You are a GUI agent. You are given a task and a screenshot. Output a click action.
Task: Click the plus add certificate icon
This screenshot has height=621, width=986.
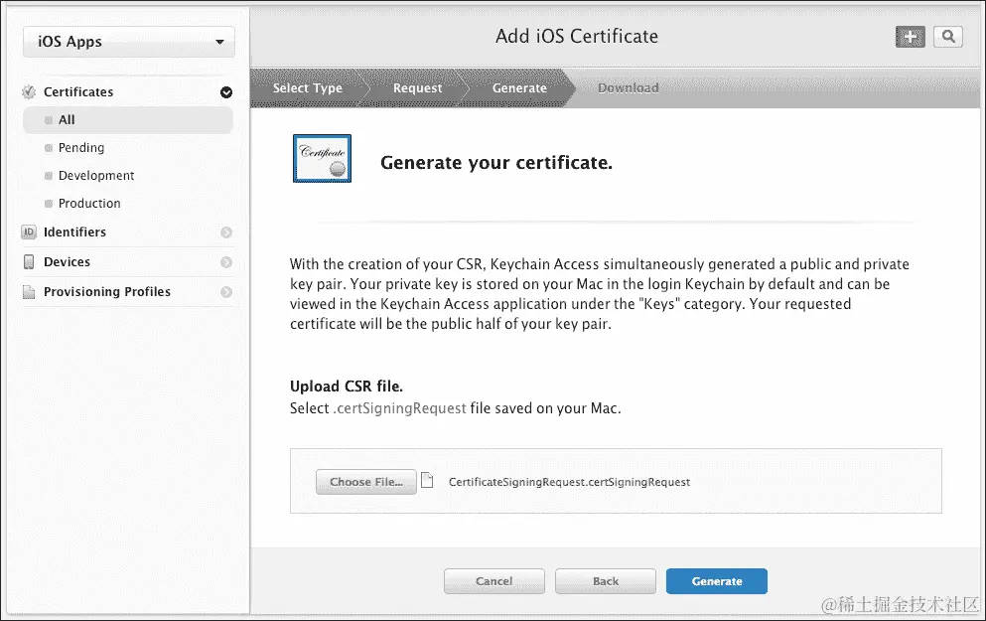910,37
